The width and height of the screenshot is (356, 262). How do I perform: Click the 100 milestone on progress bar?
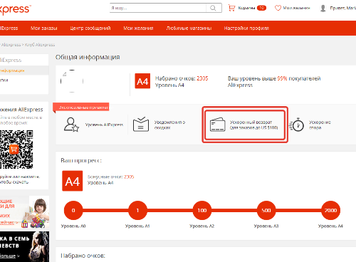click(x=202, y=210)
